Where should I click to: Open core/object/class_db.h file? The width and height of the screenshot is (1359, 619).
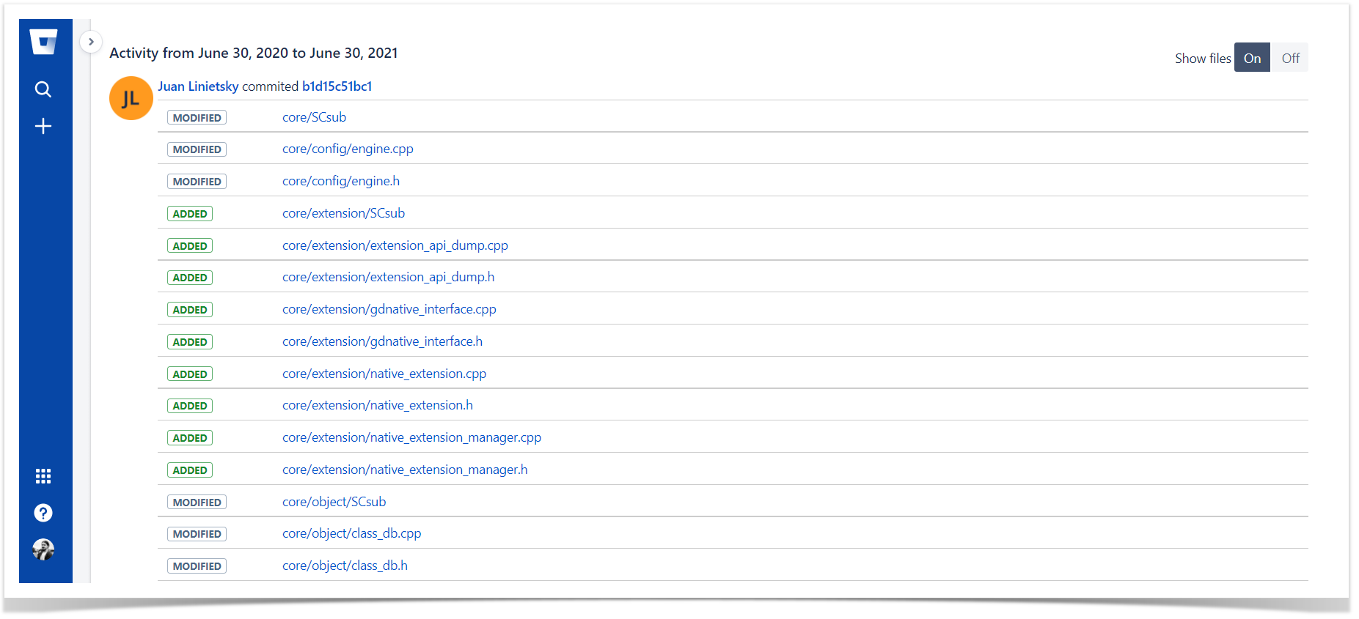(x=345, y=566)
